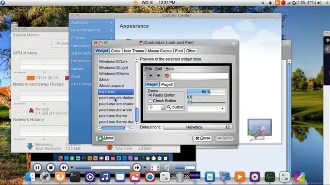Click the media player volume slider
This screenshot has height=185, width=330.
tap(185, 168)
